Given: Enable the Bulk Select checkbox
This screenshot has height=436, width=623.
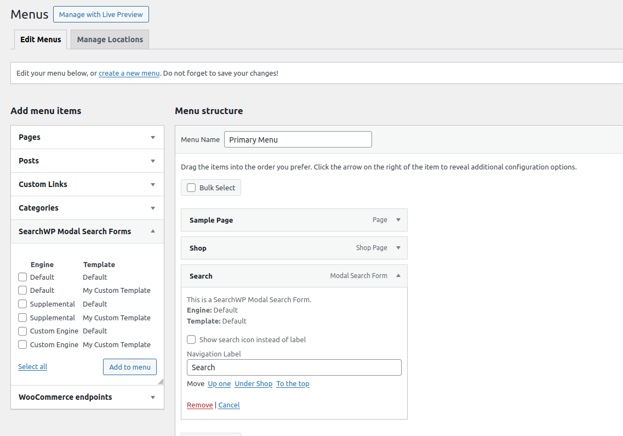Looking at the screenshot, I should click(x=191, y=188).
